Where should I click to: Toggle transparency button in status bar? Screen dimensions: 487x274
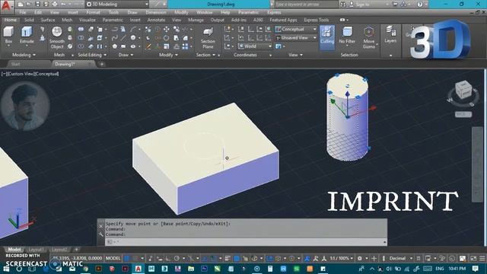237,259
